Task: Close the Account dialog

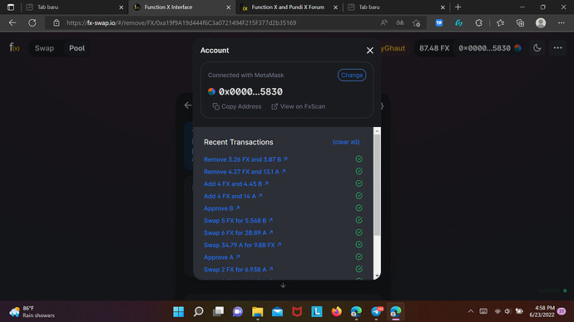Action: click(x=369, y=51)
